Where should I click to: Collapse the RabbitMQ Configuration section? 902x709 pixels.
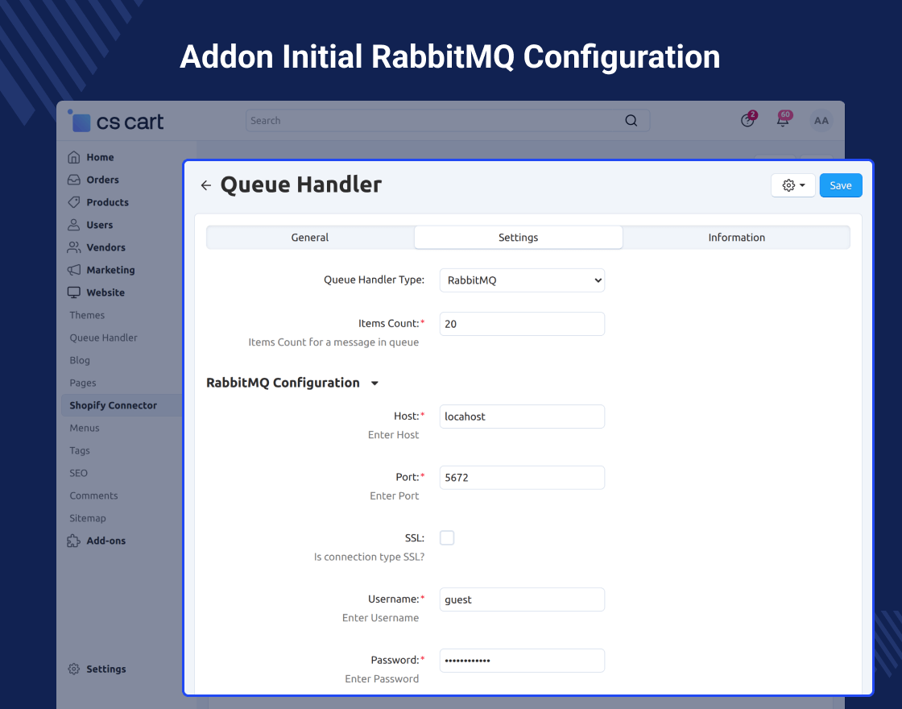pos(374,384)
